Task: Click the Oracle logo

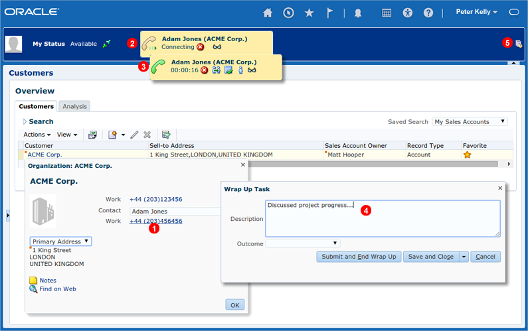Action: (32, 12)
